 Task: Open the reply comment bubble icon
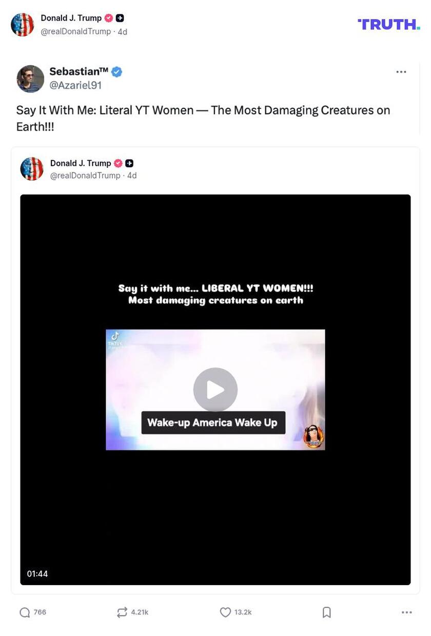(25, 612)
